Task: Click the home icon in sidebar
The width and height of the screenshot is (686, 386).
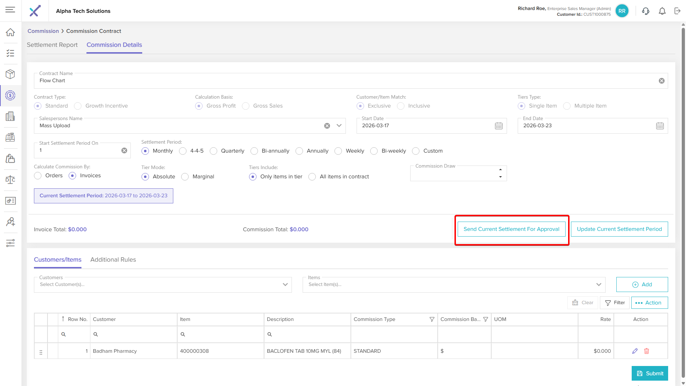Action: point(10,32)
